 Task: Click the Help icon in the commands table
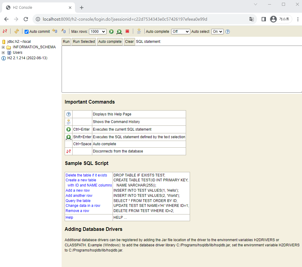pyautogui.click(x=69, y=114)
